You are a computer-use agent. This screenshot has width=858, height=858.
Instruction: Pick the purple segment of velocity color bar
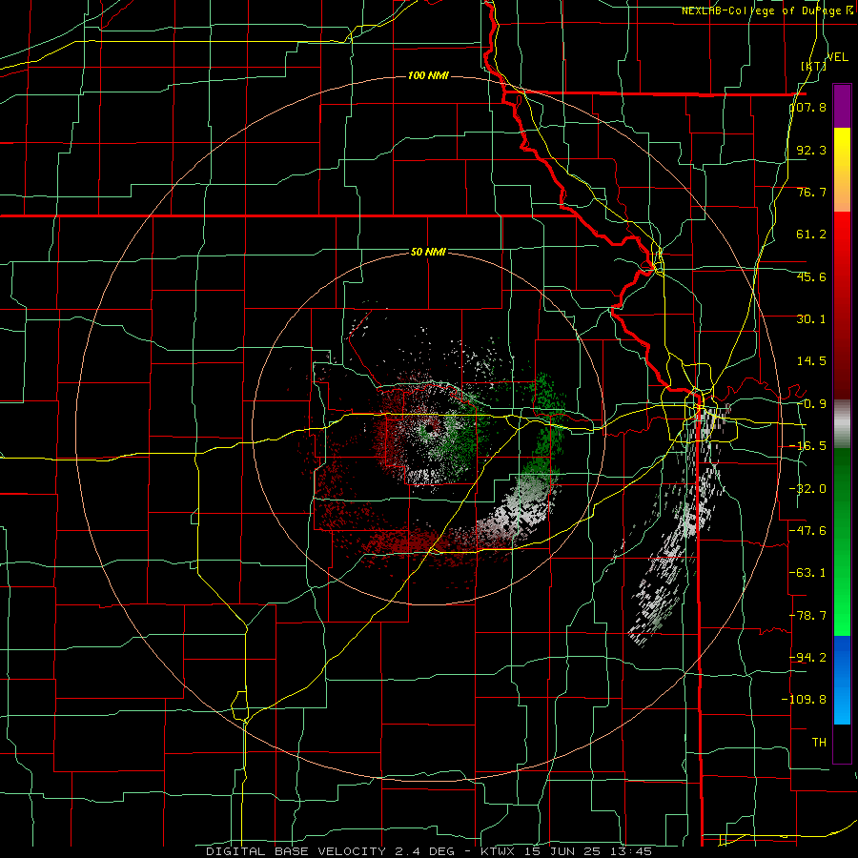click(x=842, y=106)
